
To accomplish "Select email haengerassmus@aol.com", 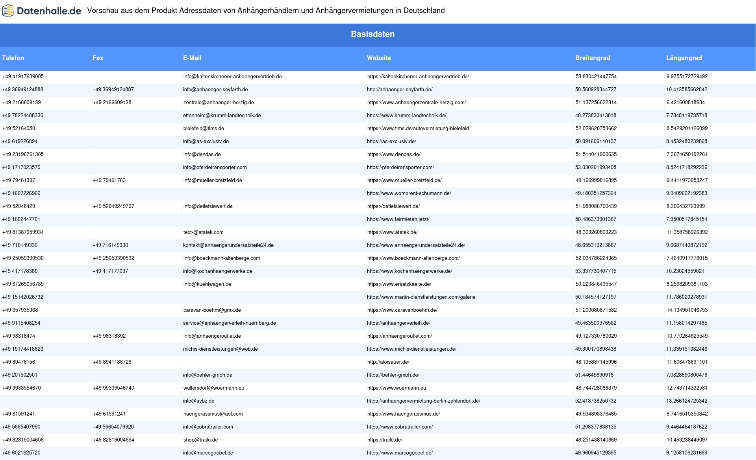I will coord(213,414).
